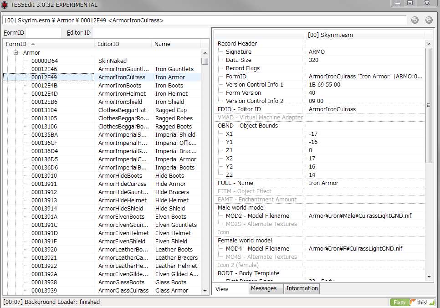Click the BODT - Body Template row
The height and width of the screenshot is (308, 440).
tap(319, 273)
